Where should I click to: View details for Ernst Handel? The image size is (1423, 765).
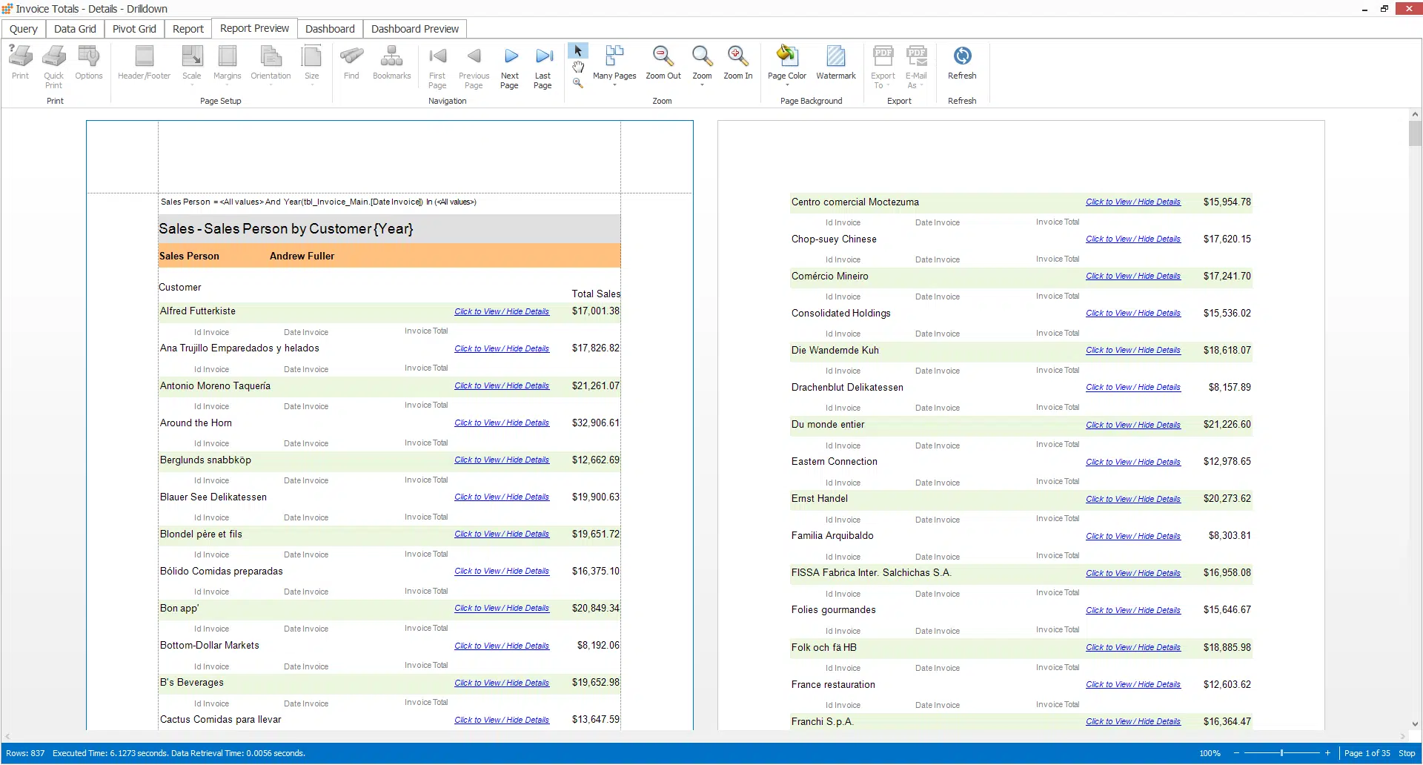point(1133,499)
